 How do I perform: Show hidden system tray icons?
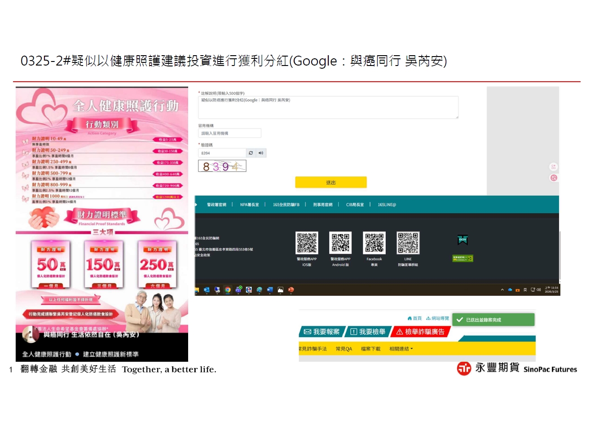click(502, 290)
